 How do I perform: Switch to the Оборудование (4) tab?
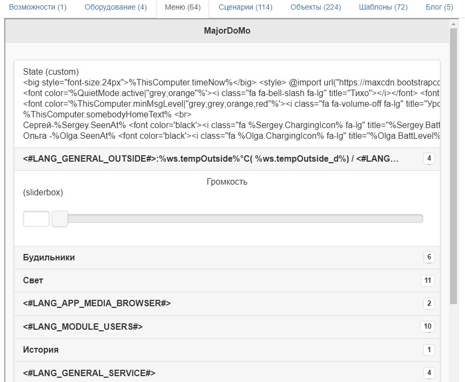[115, 7]
